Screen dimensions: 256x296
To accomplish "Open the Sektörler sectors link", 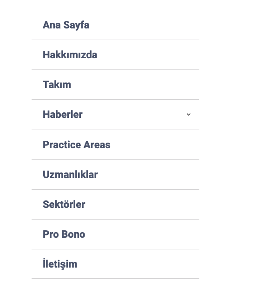I will coord(64,204).
